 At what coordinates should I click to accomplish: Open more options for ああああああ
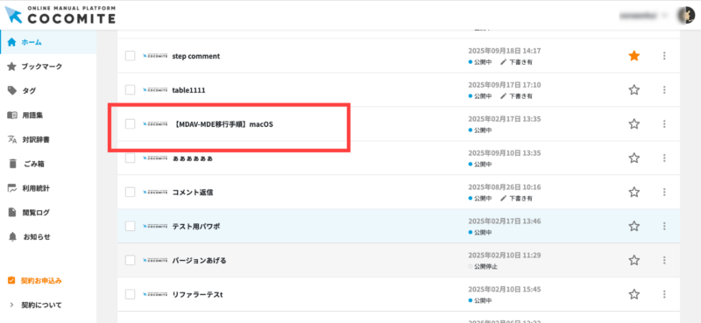point(664,158)
